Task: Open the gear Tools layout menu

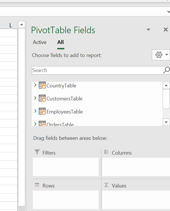Action: [x=161, y=55]
